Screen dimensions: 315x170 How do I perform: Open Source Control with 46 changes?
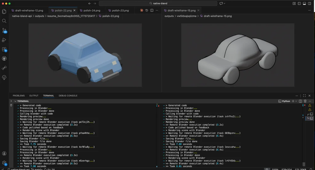(x=4, y=30)
